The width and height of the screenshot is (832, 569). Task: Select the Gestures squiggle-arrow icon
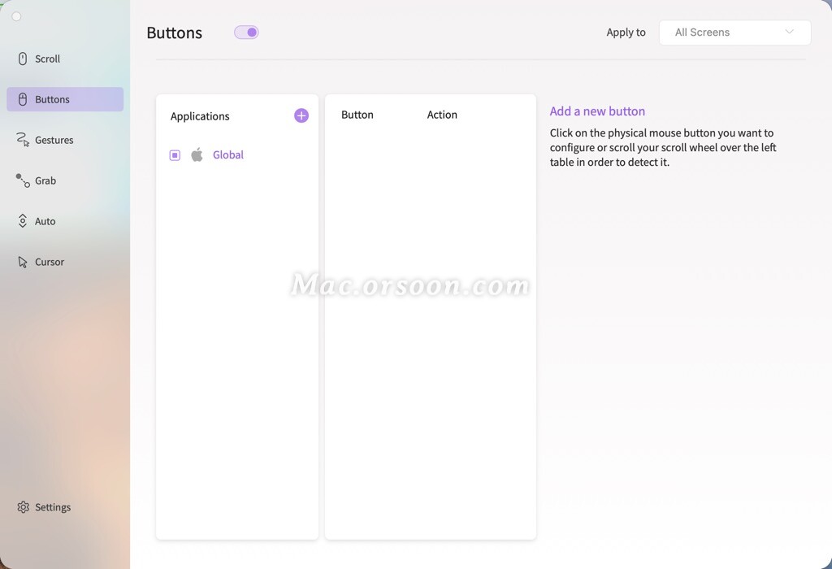[x=20, y=139]
